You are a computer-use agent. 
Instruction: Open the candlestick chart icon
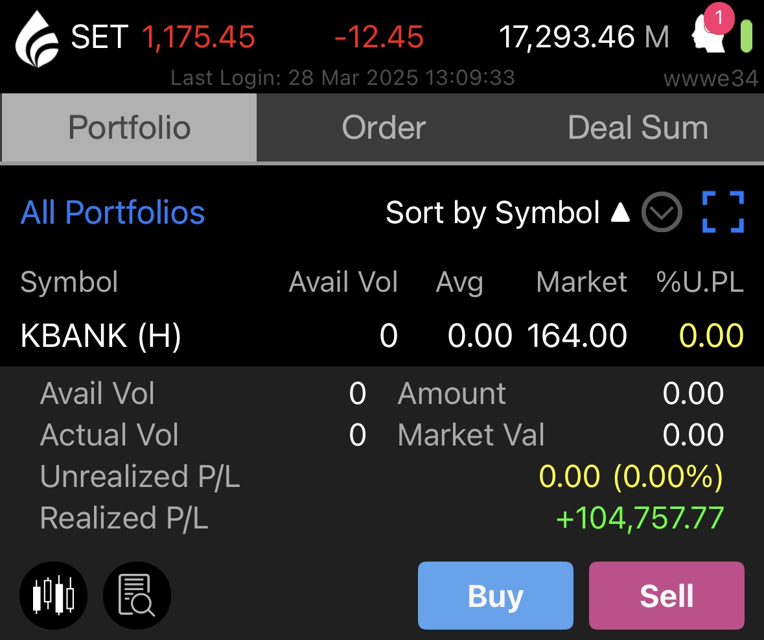pos(54,595)
